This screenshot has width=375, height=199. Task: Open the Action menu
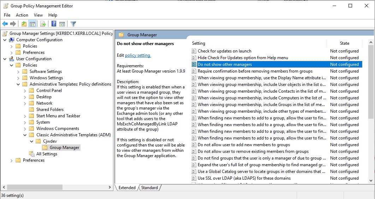(22, 15)
